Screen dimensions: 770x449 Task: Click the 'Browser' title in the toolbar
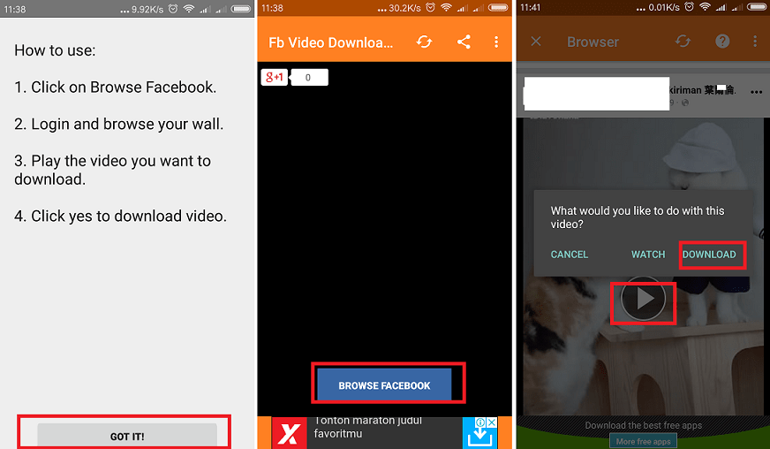click(593, 42)
